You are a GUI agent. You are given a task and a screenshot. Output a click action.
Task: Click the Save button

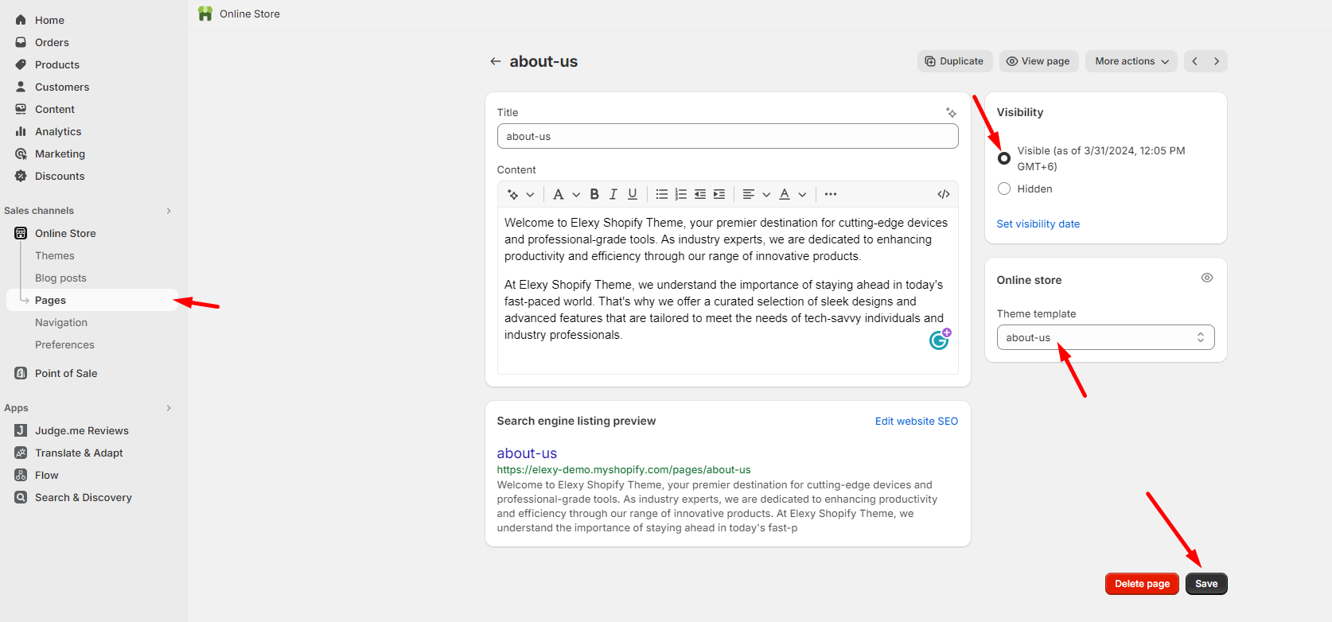click(x=1206, y=584)
